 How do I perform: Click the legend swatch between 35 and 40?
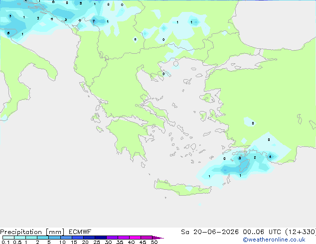point(124,238)
